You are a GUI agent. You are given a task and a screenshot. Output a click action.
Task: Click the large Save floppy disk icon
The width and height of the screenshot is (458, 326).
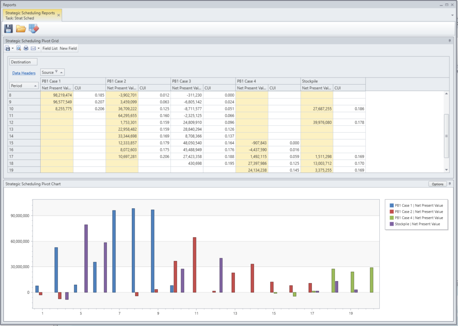(8, 29)
